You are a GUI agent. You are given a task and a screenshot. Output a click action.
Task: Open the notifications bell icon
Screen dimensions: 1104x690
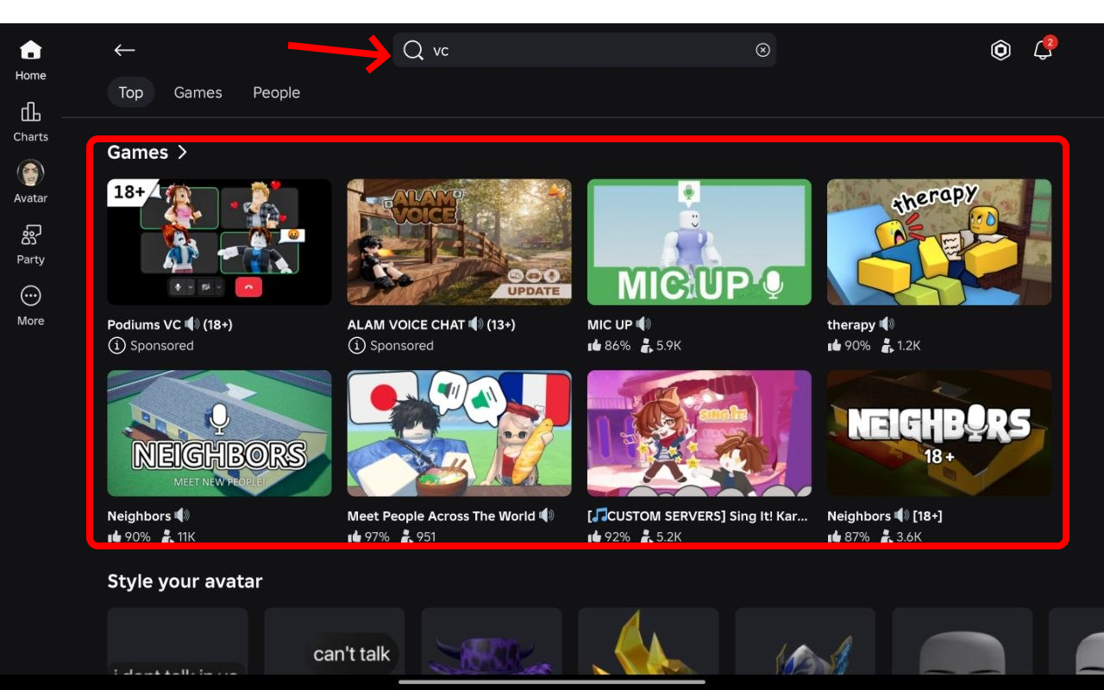pyautogui.click(x=1043, y=50)
